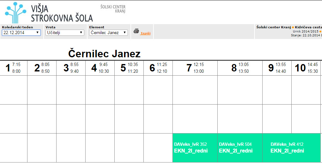322x167 pixels.
Task: Click period 10 header 14:45–15:30
Action: coord(306,68)
